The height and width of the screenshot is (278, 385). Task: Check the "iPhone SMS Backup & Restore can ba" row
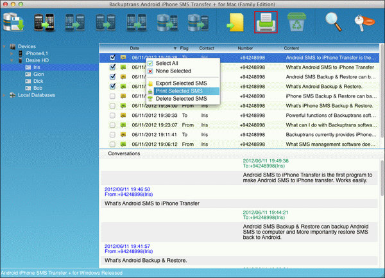pos(112,96)
